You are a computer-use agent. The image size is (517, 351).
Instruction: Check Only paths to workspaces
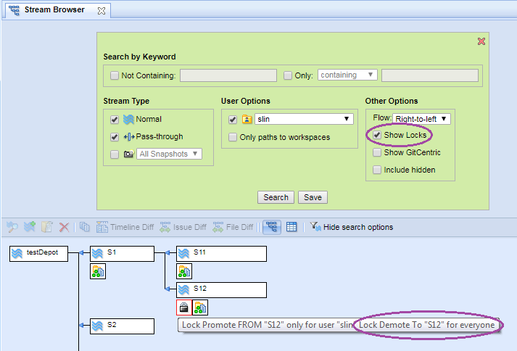(233, 137)
